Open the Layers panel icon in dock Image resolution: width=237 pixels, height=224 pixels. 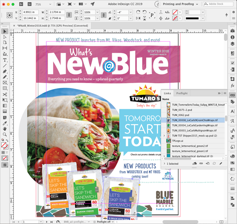click(x=233, y=44)
